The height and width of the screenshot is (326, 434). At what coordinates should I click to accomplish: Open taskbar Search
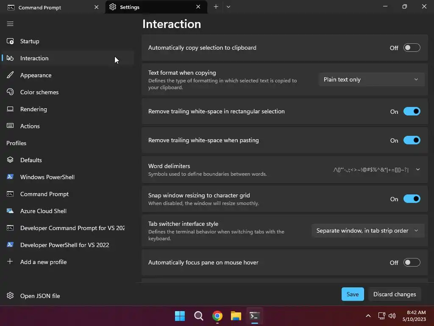pyautogui.click(x=198, y=316)
